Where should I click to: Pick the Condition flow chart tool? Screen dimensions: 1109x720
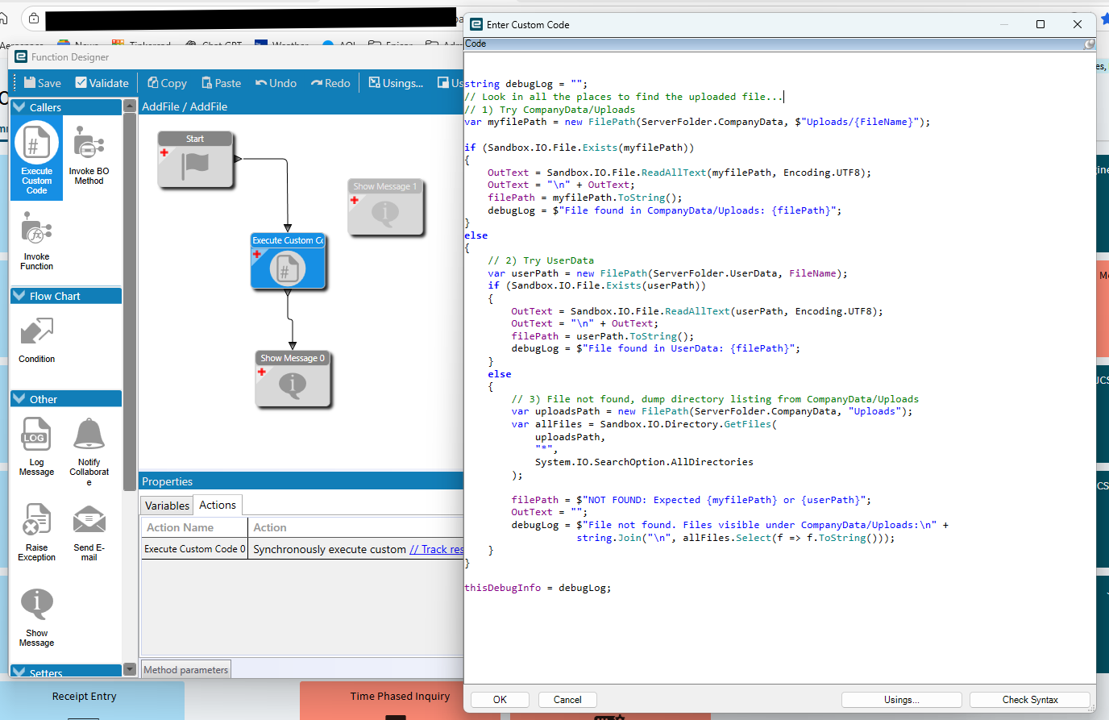36,339
